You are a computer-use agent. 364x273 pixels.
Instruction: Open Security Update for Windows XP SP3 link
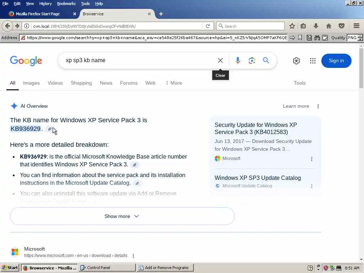pos(256,128)
